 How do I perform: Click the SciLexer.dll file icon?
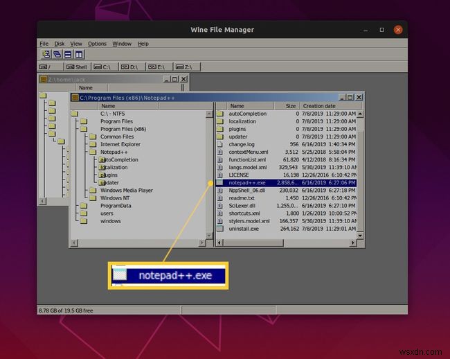(x=220, y=206)
